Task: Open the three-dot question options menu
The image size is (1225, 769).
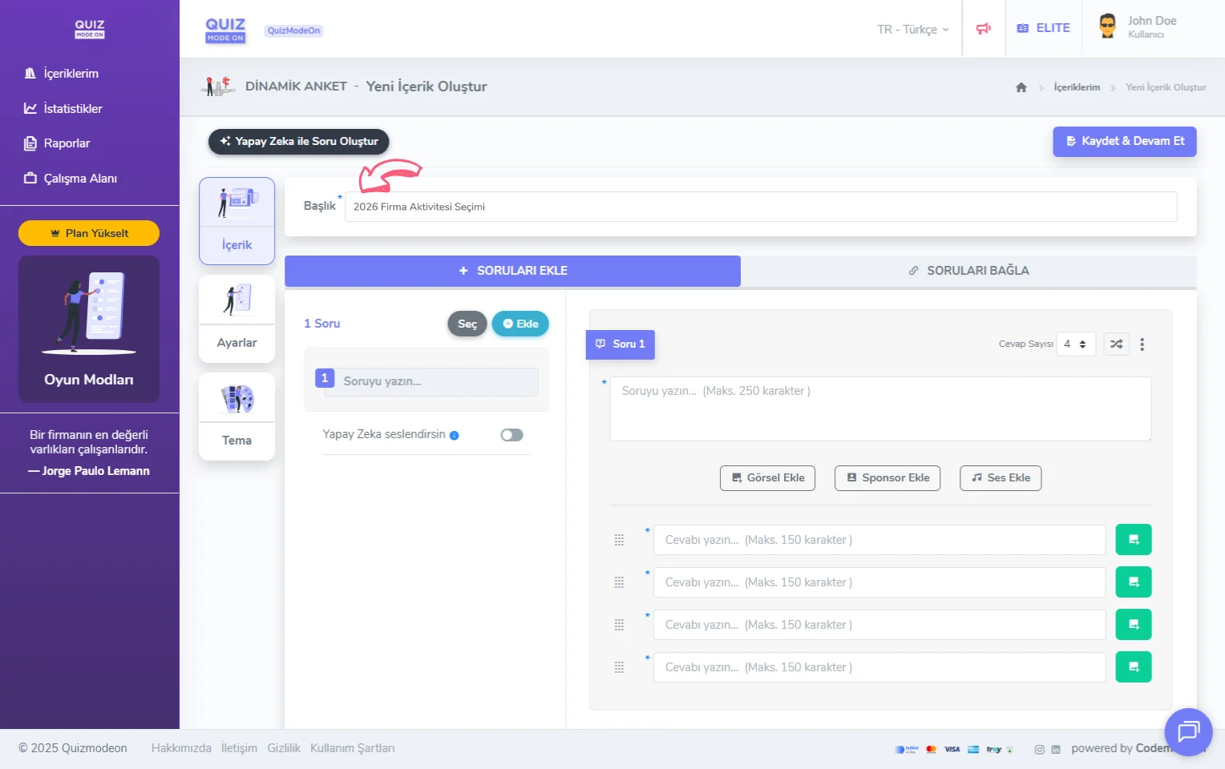Action: pos(1142,344)
